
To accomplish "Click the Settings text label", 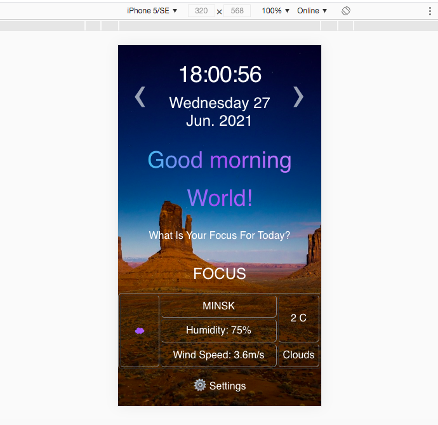I will [227, 386].
